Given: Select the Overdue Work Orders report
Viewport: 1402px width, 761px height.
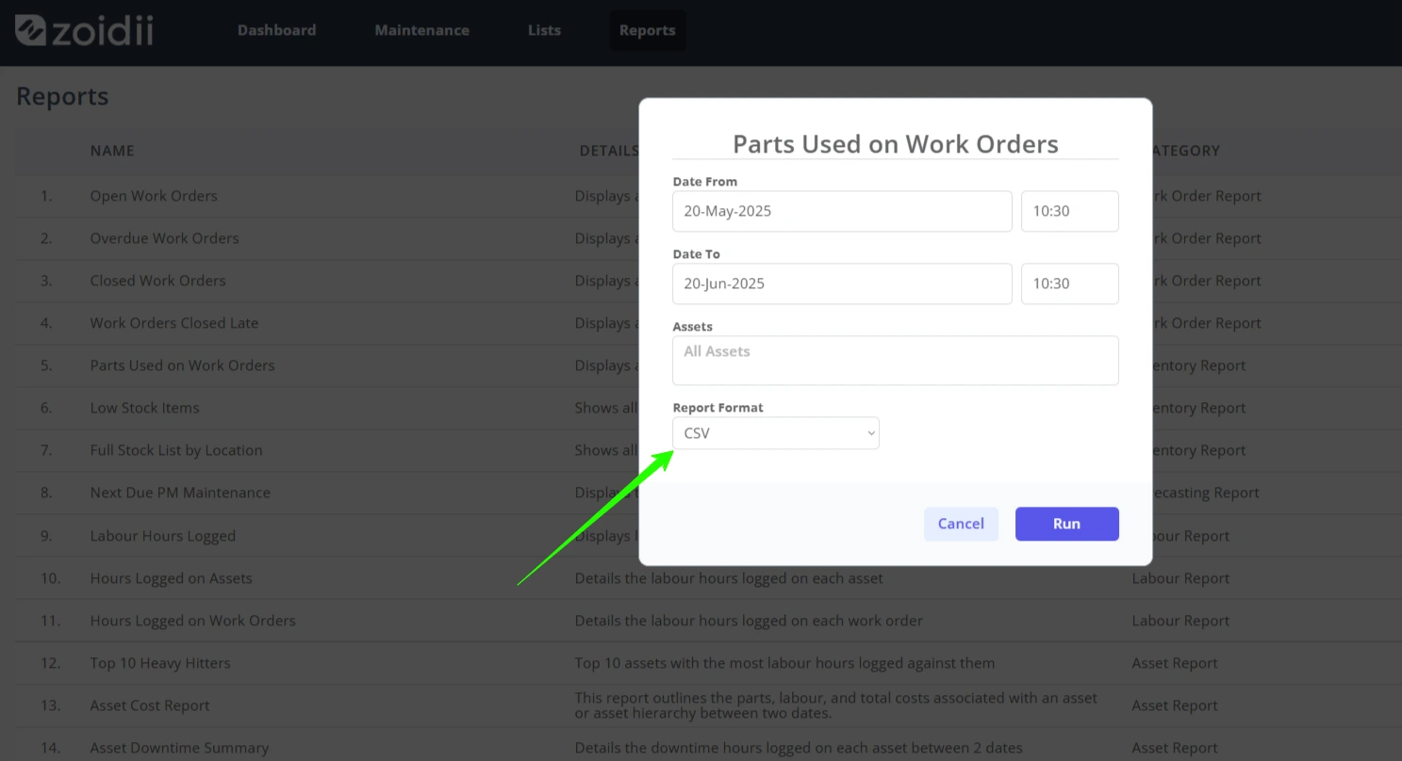Looking at the screenshot, I should click(x=164, y=238).
